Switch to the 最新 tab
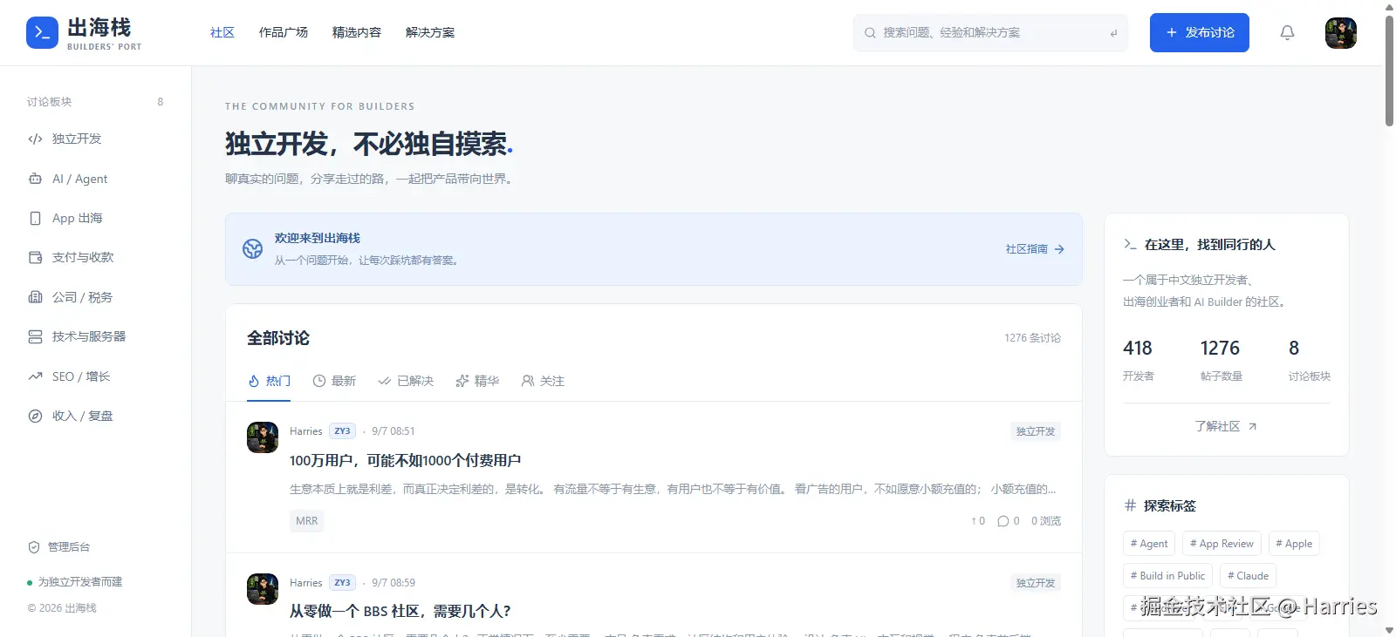 (334, 381)
